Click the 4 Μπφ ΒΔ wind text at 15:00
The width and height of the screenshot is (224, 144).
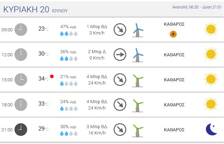tap(97, 76)
